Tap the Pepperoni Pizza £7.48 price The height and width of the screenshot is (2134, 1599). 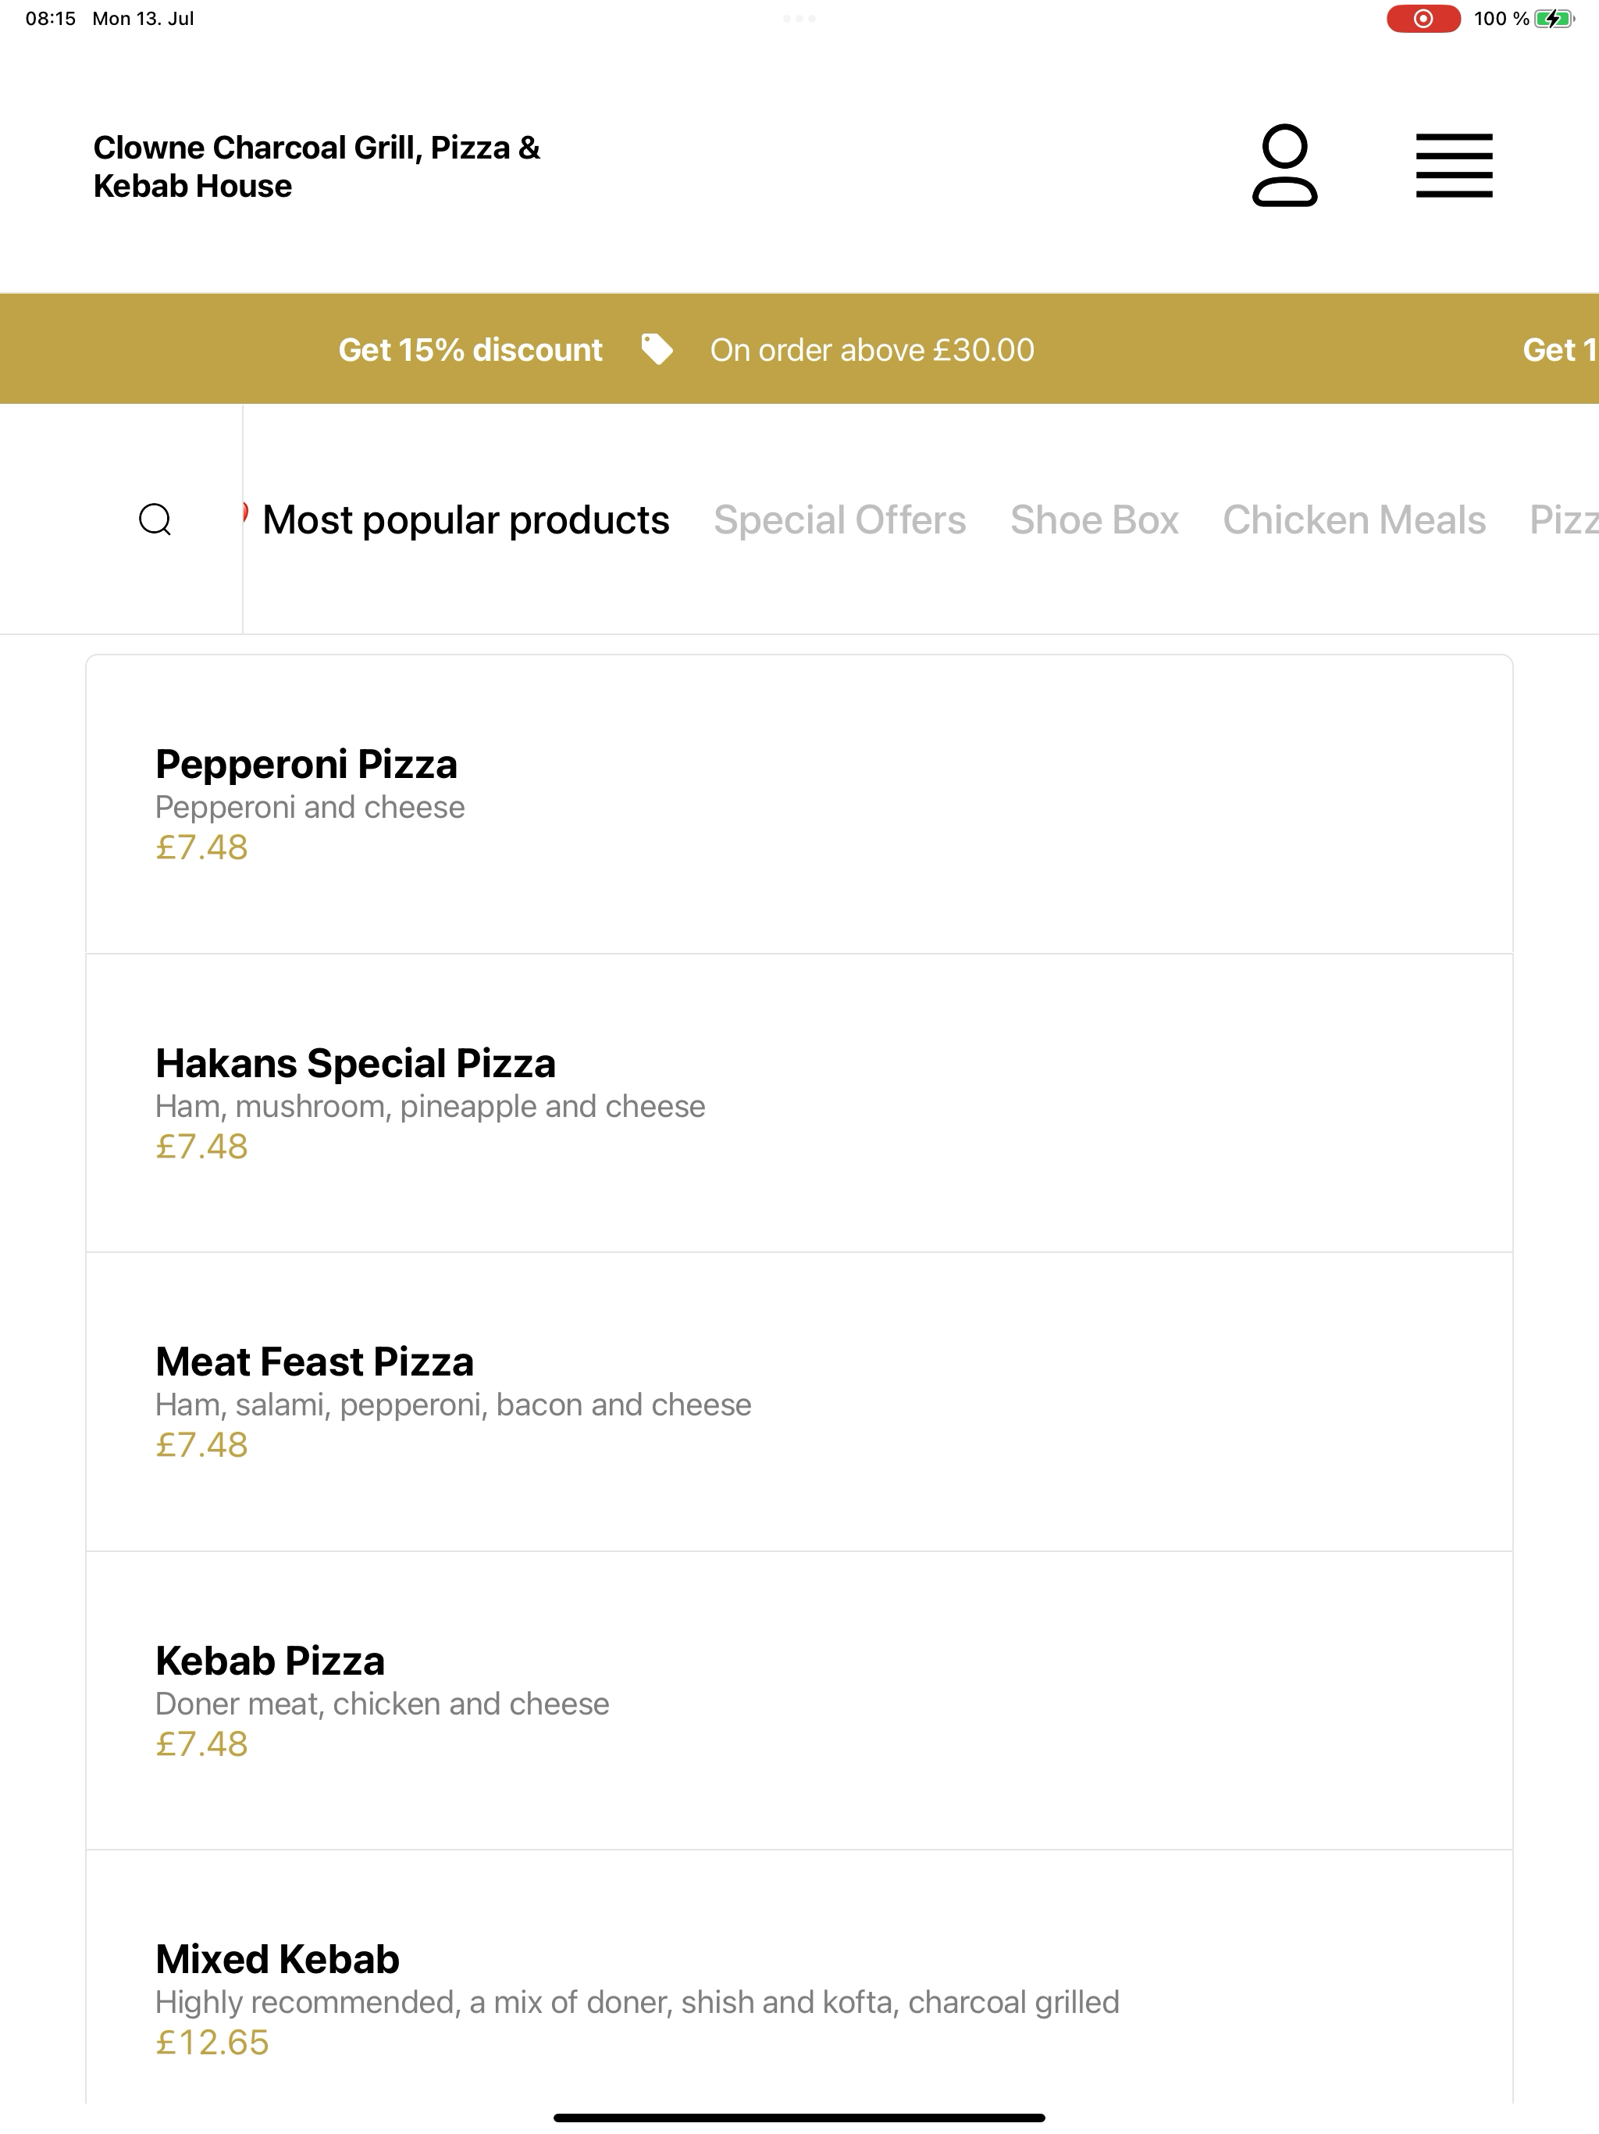point(201,847)
